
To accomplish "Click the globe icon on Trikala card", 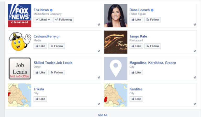I will [x=99, y=104].
